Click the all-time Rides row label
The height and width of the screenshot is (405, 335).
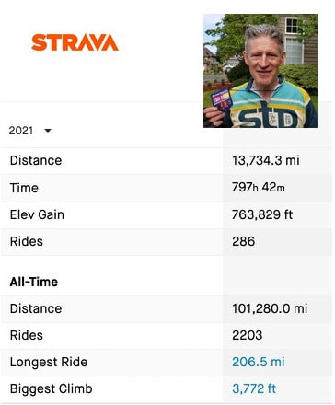(x=27, y=335)
